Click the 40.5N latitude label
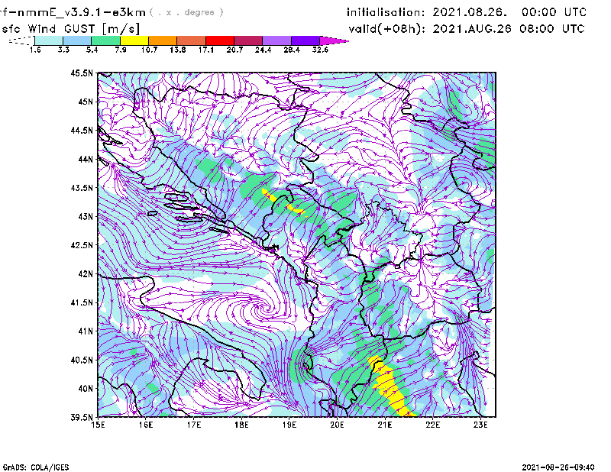The width and height of the screenshot is (611, 472). [82, 360]
